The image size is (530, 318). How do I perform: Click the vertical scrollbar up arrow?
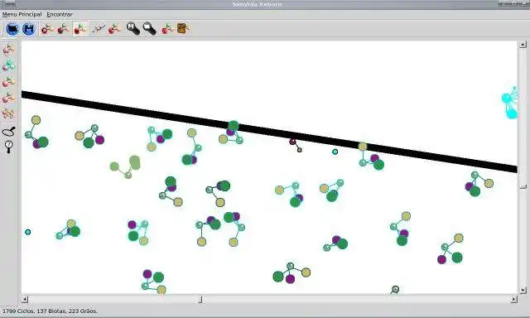pyautogui.click(x=523, y=45)
